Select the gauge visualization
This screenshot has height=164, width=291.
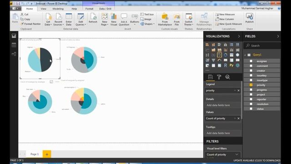pyautogui.click(x=219, y=60)
